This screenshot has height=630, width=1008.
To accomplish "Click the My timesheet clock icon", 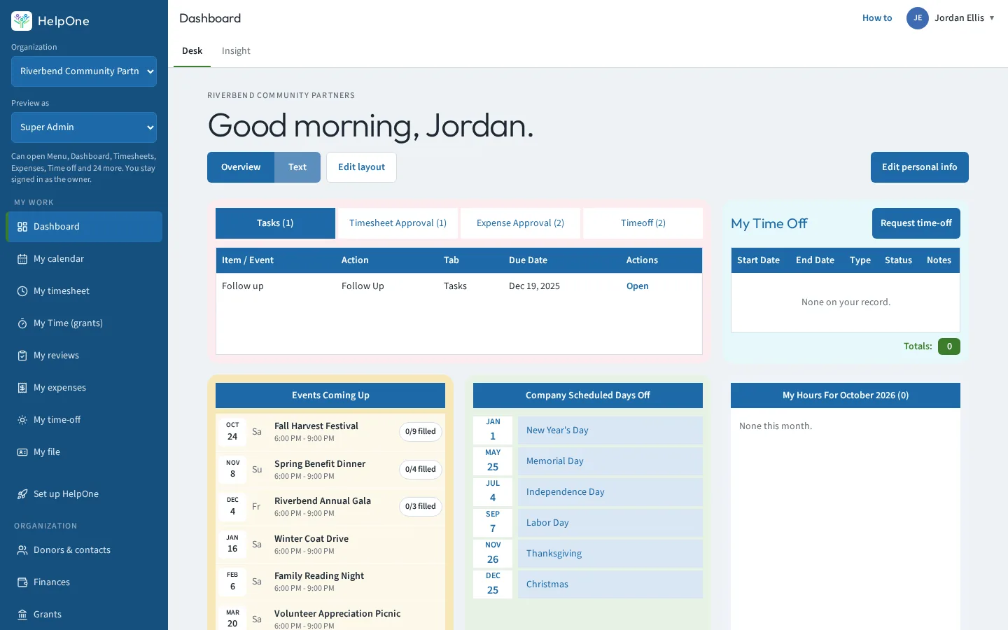I will click(22, 291).
